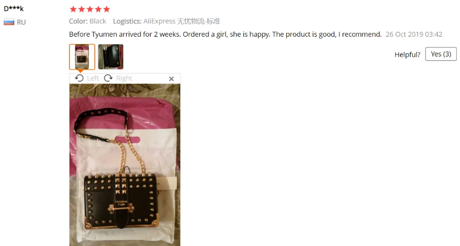Click the RU country label

click(x=21, y=22)
